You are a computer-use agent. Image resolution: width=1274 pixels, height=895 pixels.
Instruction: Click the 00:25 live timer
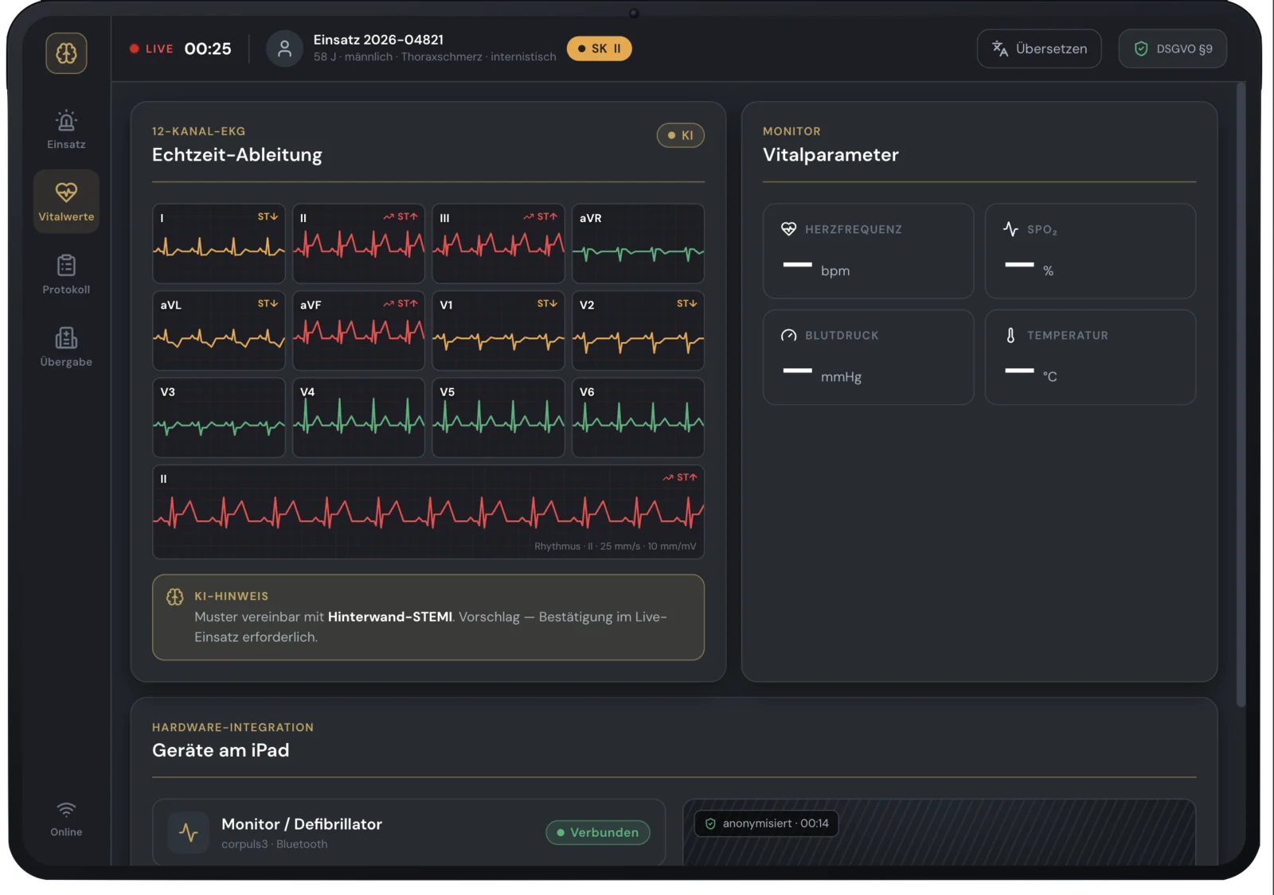[208, 49]
